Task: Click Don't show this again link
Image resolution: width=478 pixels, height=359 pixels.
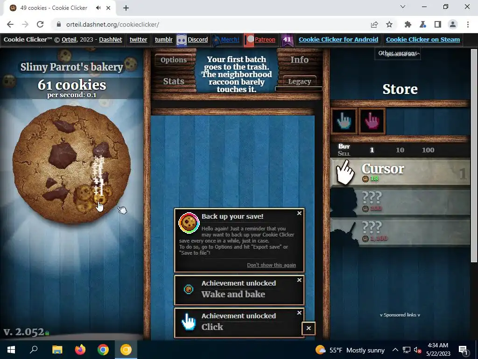Action: tap(271, 265)
